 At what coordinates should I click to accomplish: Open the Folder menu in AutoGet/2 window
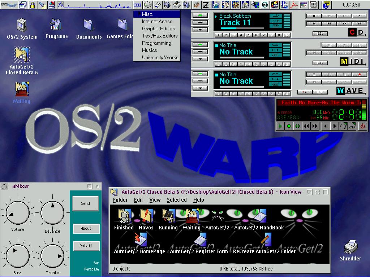pos(120,200)
